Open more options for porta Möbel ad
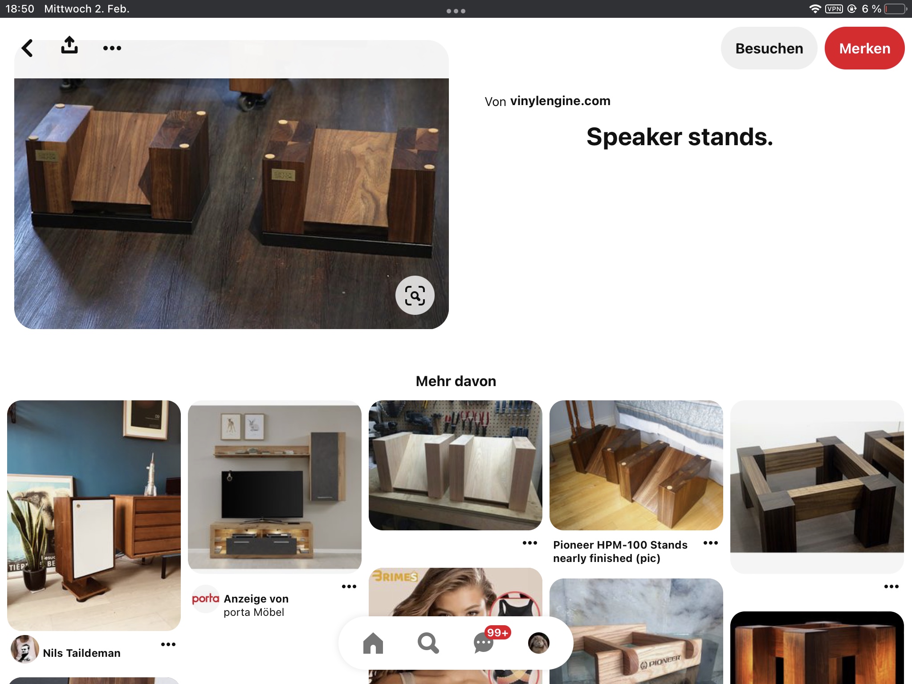 pos(349,586)
